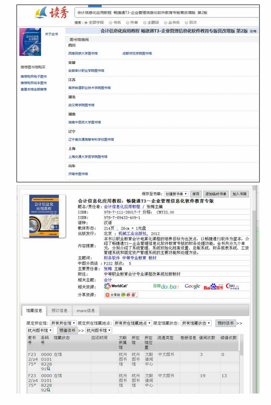Click the 读秀 search input field
The height and width of the screenshot is (405, 271).
[167, 13]
